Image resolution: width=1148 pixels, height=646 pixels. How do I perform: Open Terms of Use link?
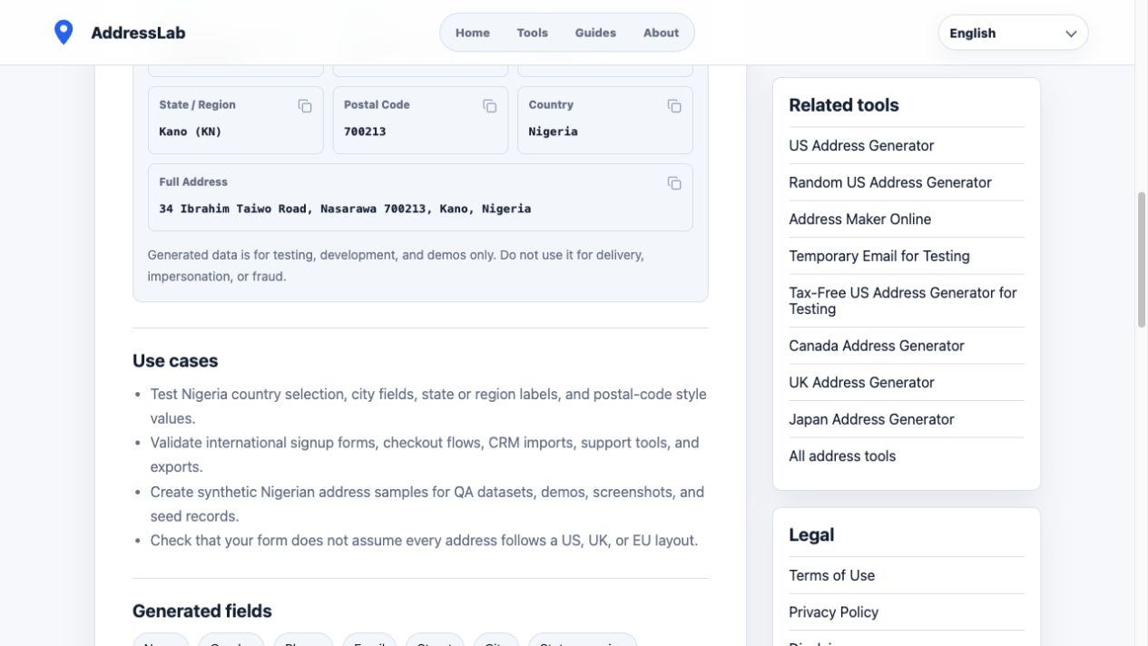(831, 575)
